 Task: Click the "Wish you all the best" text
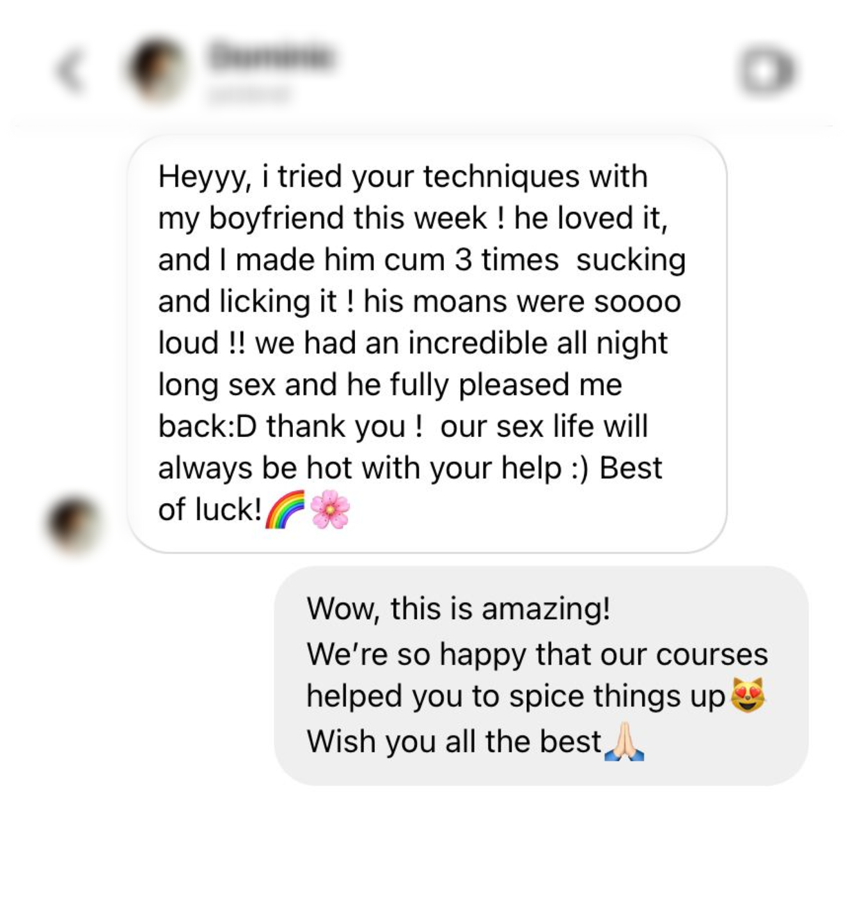click(455, 742)
